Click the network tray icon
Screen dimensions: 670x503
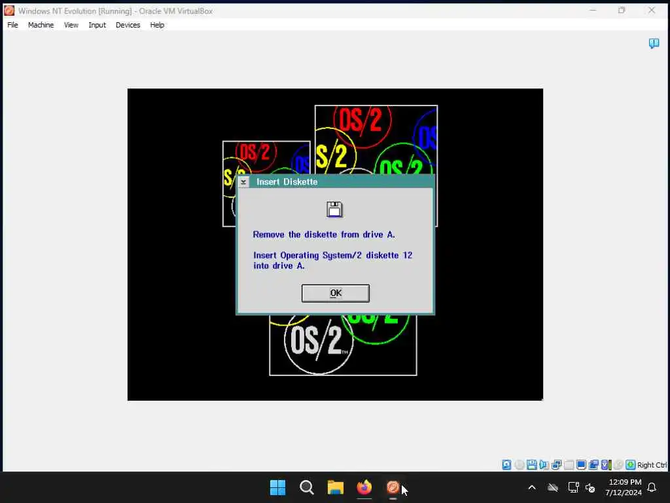(x=573, y=487)
